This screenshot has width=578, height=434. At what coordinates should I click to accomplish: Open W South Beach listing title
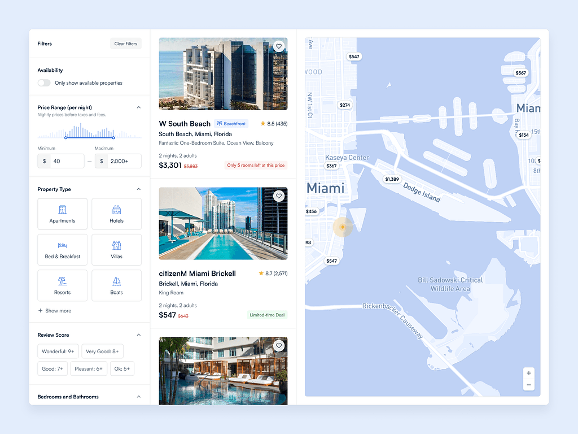[185, 124]
